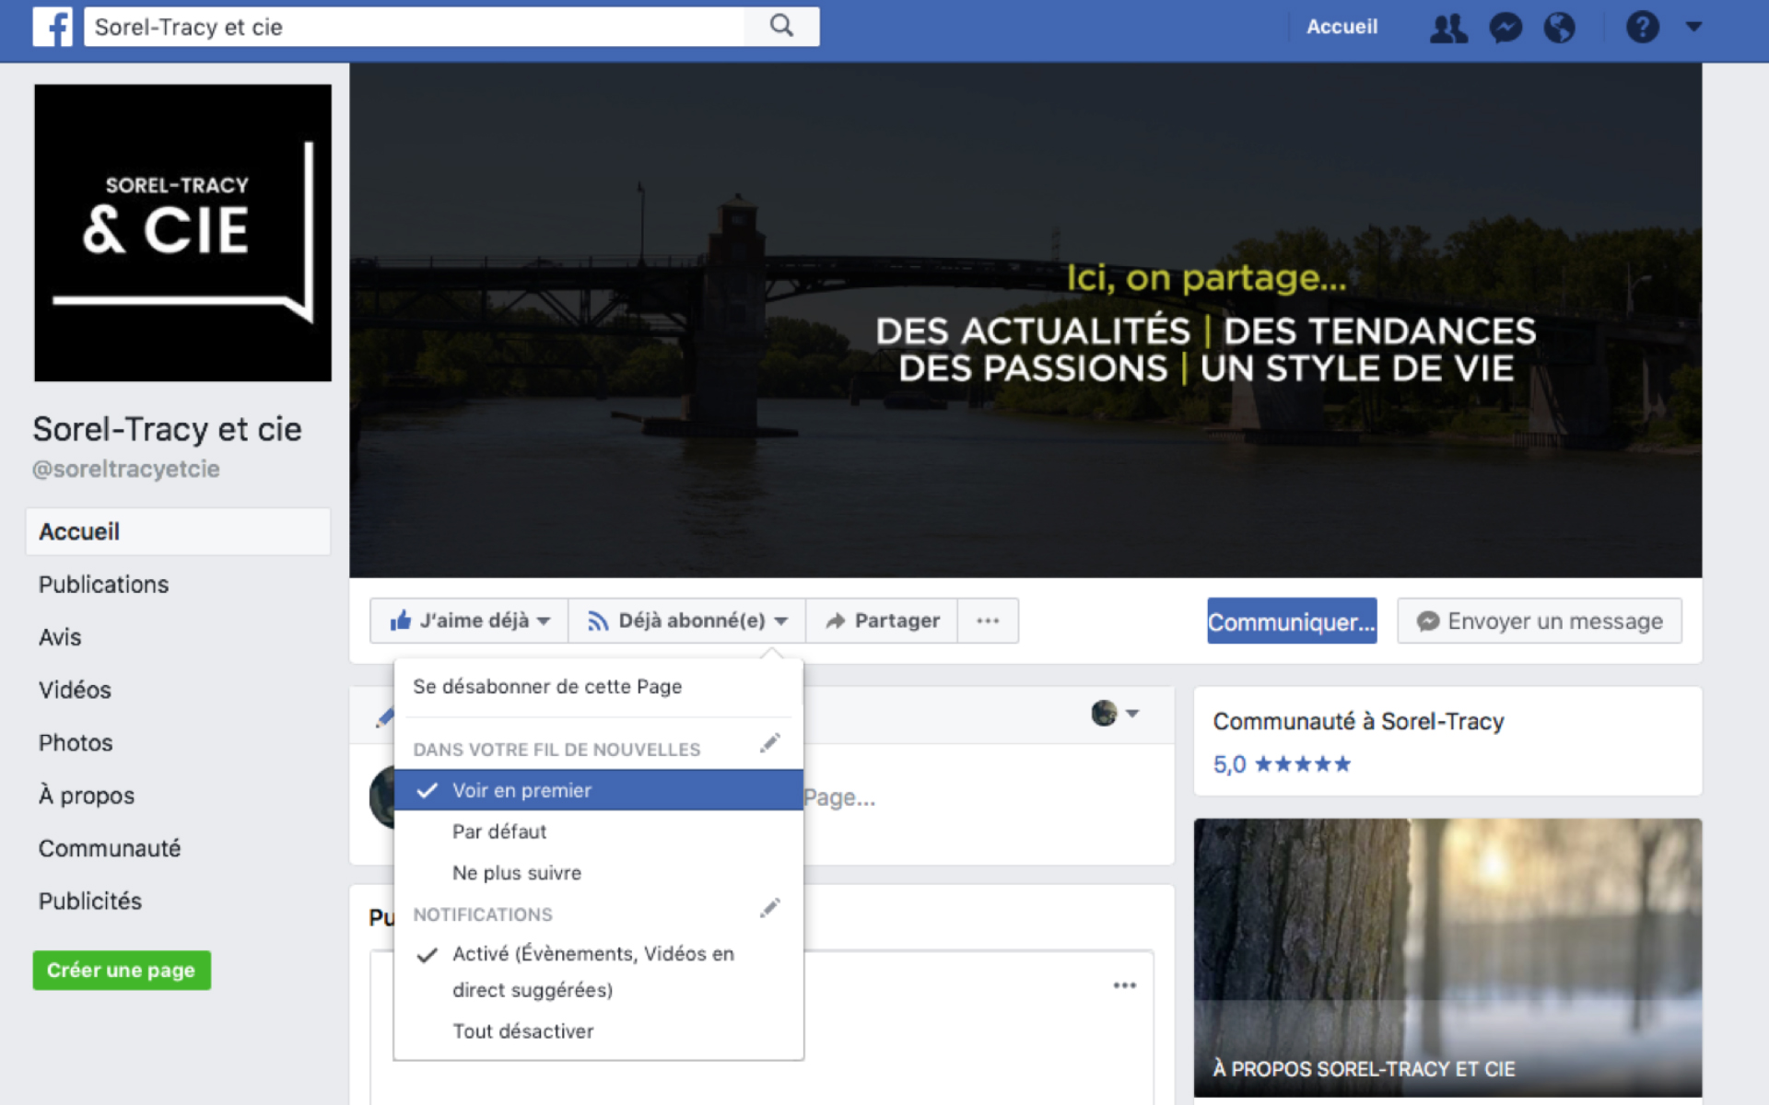Select 'Ne plus suivre' option
Viewport: 1769px width, 1105px height.
click(x=517, y=873)
